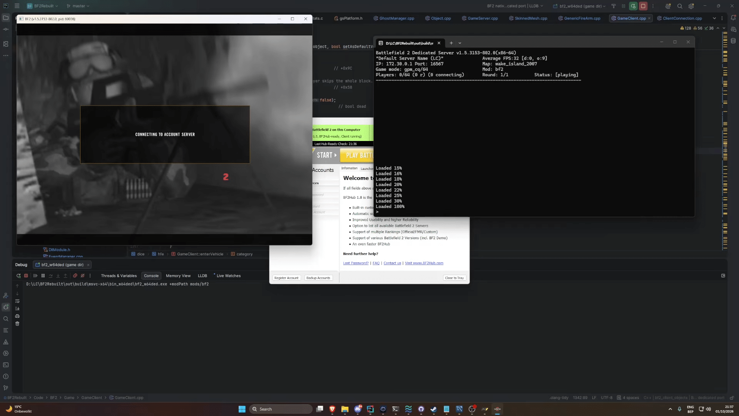The width and height of the screenshot is (739, 416).
Task: Click the View Breakpoints icon
Action: 75,276
